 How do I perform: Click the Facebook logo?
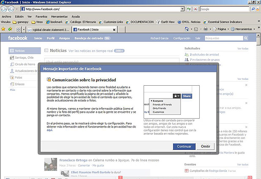(18, 38)
